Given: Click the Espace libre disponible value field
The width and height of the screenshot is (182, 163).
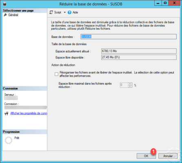Looking at the screenshot, I should tap(139, 57).
